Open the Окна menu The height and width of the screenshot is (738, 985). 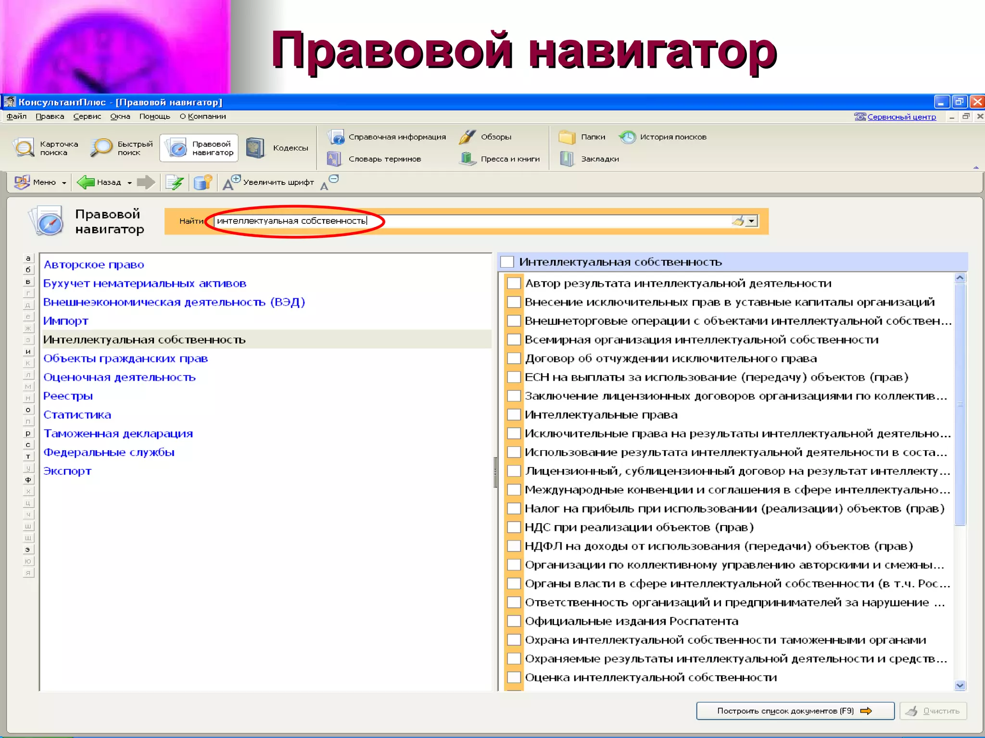pos(120,116)
